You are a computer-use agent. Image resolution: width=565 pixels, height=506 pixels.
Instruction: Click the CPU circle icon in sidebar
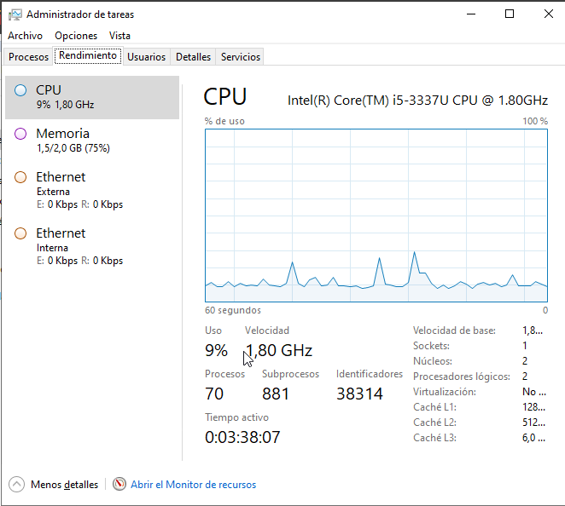coord(20,90)
